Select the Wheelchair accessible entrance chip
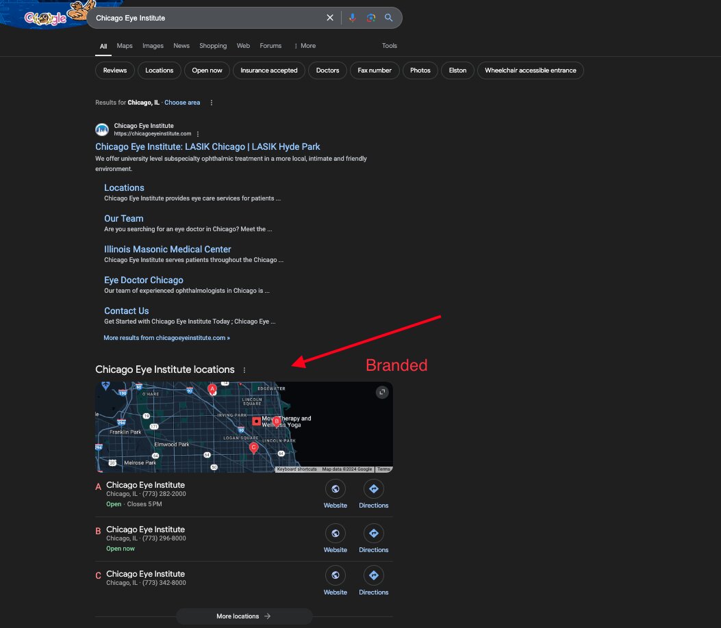Image resolution: width=721 pixels, height=628 pixels. pos(530,70)
